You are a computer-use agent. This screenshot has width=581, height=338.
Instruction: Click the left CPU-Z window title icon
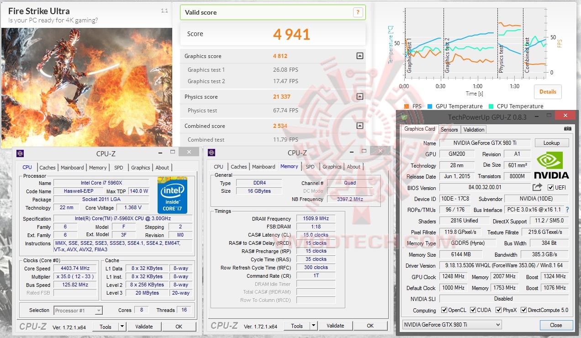(20, 153)
